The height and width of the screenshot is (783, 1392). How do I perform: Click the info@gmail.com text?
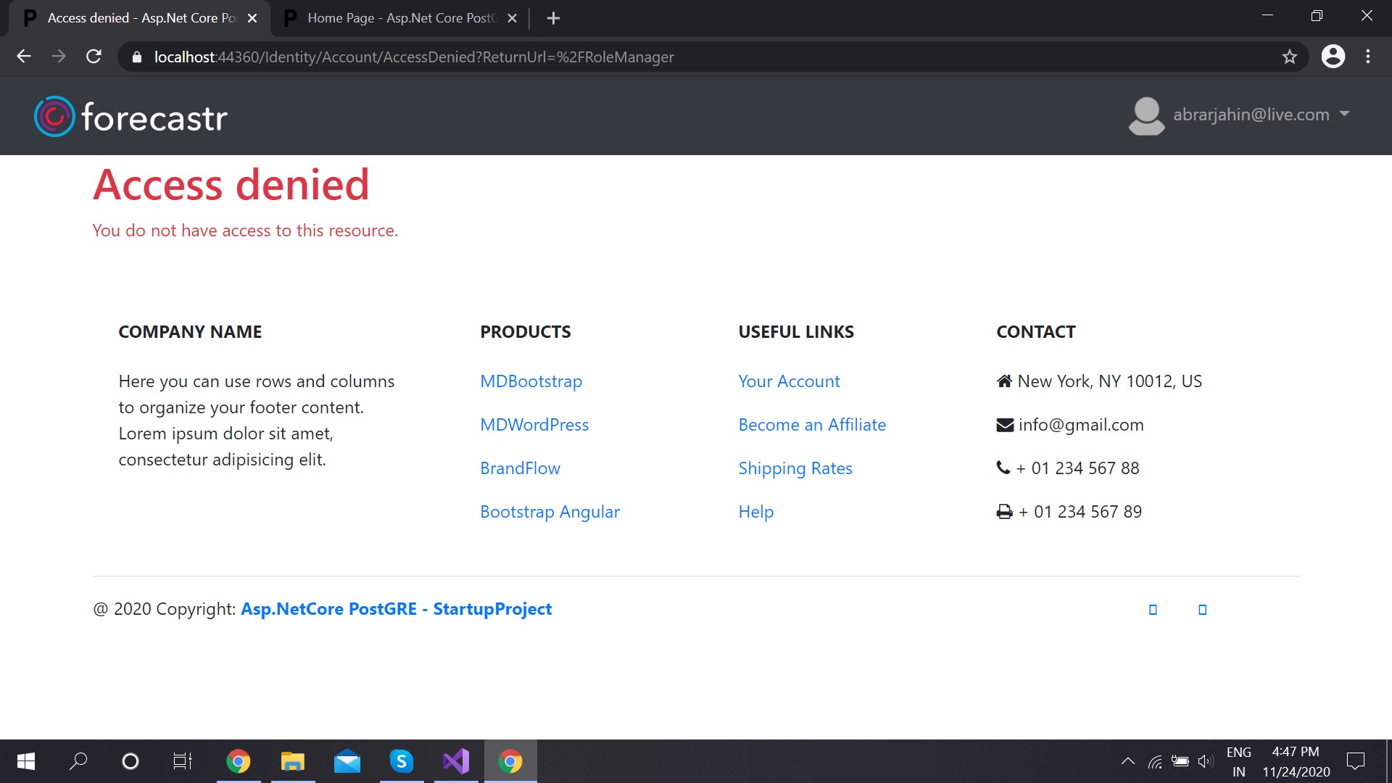pos(1081,425)
